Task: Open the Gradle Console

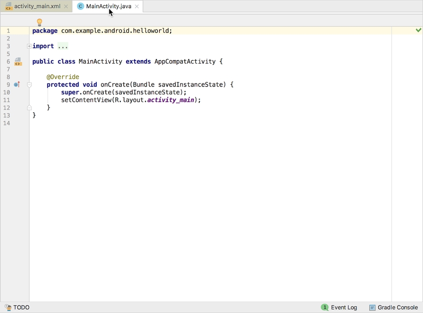Action: (x=397, y=307)
